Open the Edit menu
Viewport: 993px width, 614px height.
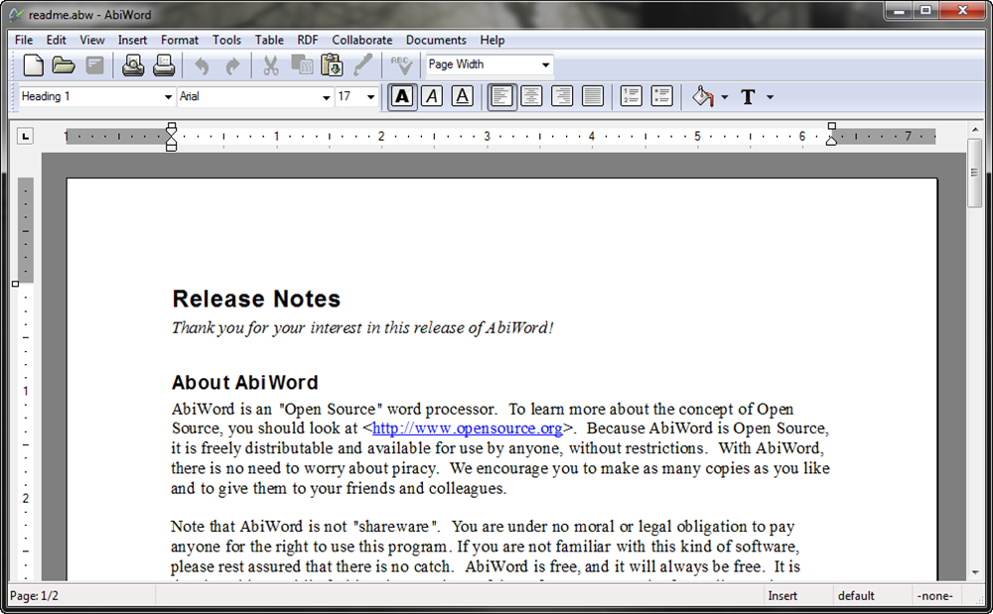point(56,40)
